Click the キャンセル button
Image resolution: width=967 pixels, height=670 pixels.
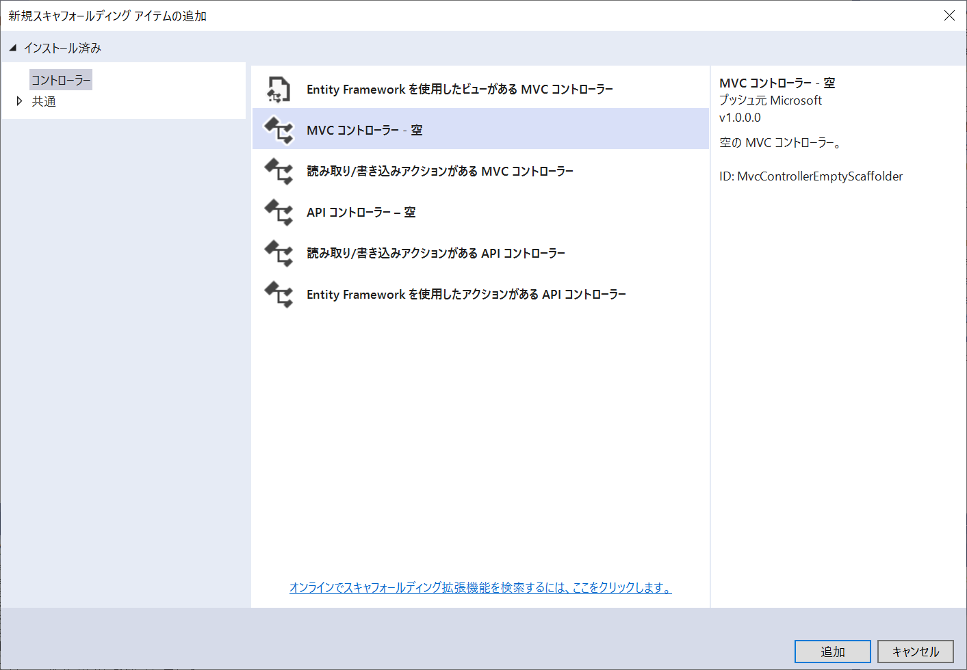916,652
